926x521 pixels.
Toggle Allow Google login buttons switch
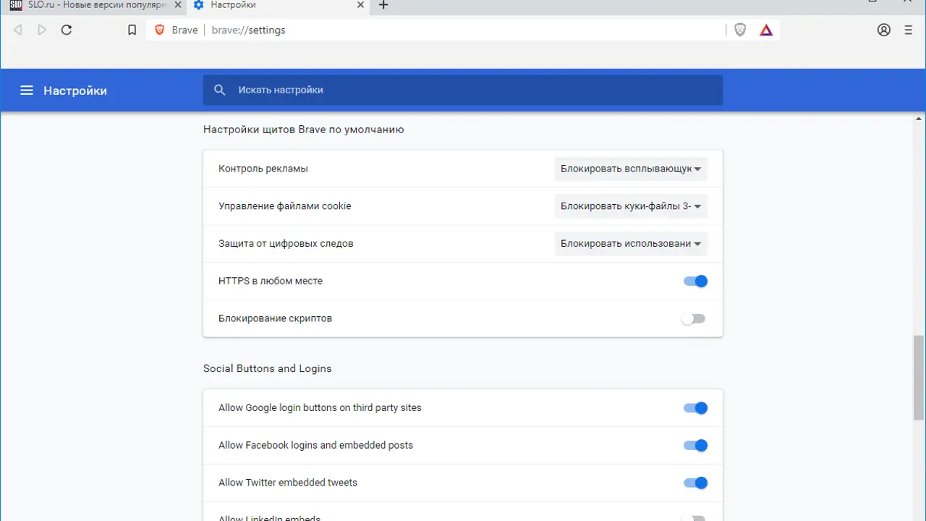pos(694,408)
